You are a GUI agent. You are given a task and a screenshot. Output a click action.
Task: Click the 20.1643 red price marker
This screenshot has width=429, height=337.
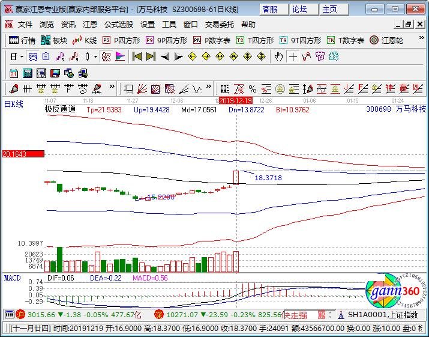coord(23,154)
